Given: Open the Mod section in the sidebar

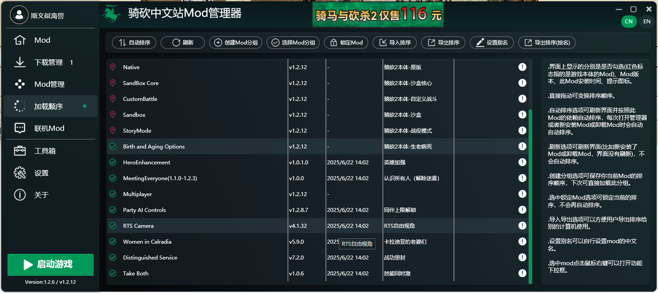Looking at the screenshot, I should [49, 40].
